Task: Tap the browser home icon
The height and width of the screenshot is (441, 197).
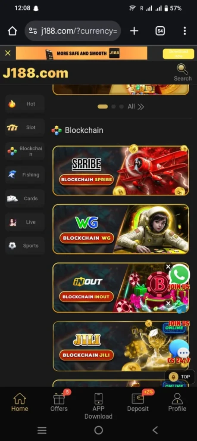Action: pyautogui.click(x=13, y=31)
